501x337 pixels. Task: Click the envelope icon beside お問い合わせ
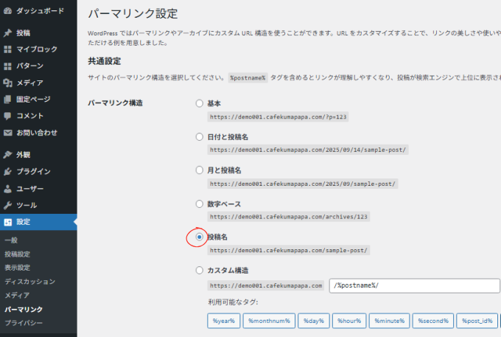7,133
